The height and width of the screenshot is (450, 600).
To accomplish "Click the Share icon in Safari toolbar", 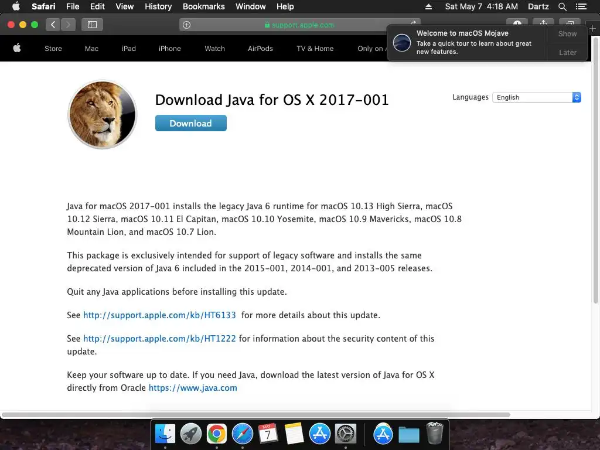I will tap(543, 23).
